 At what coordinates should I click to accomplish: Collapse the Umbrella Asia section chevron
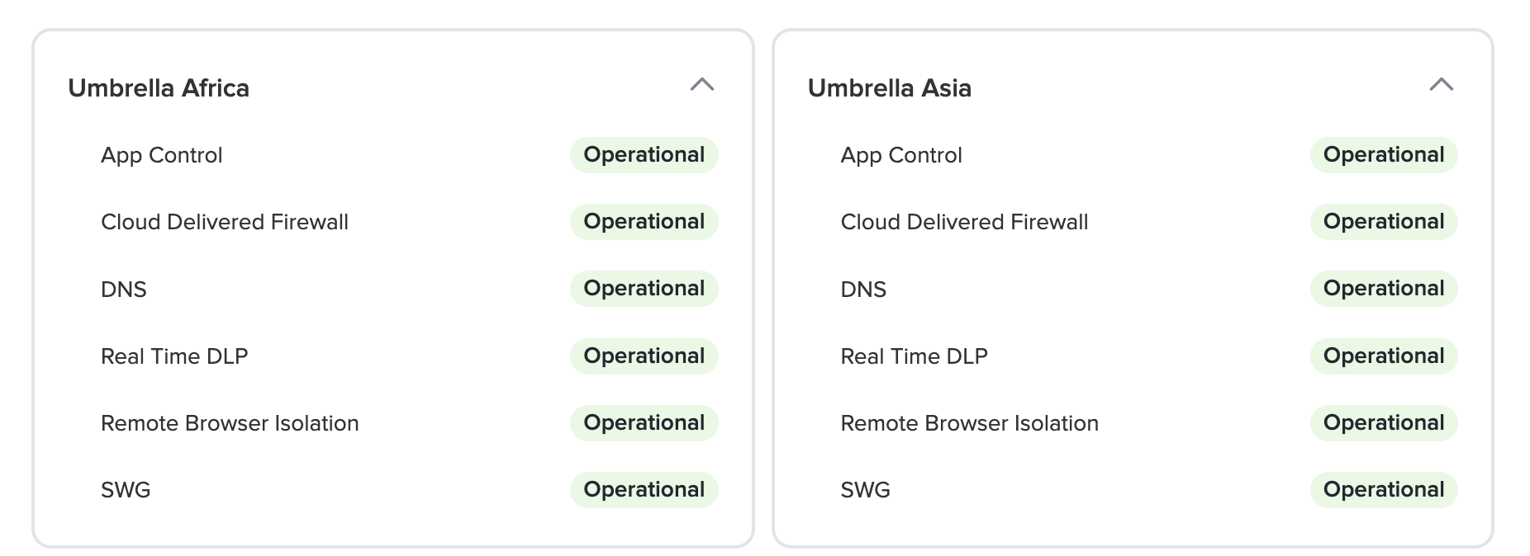1441,85
